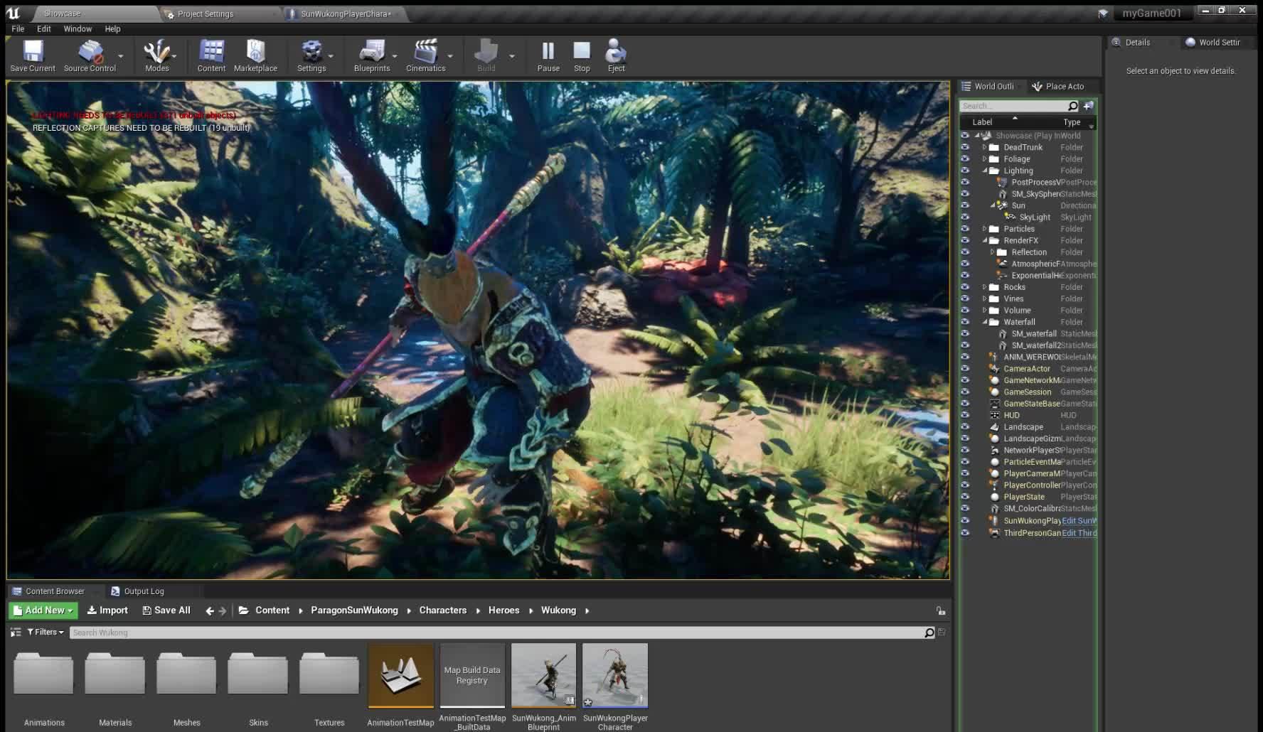Click the outliner add-filter icon beside search

coord(1088,106)
